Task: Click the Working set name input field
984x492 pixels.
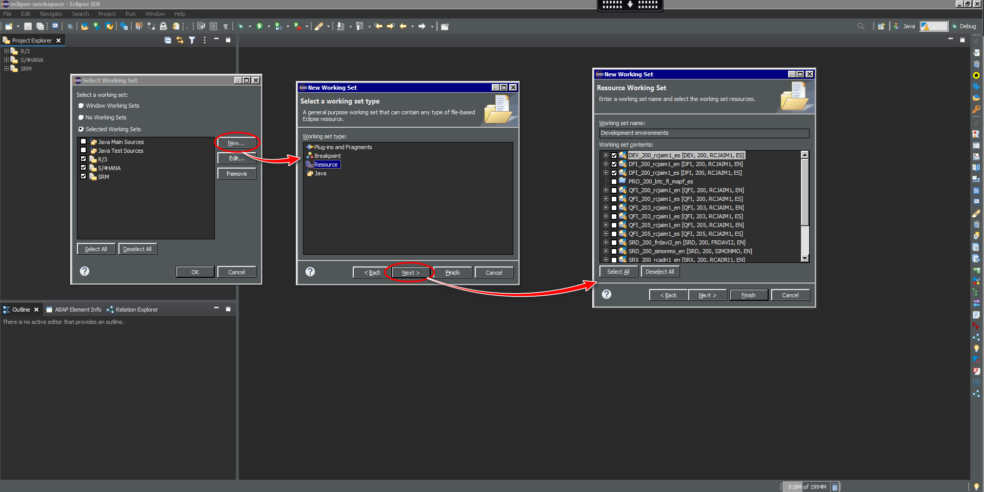Action: click(704, 133)
